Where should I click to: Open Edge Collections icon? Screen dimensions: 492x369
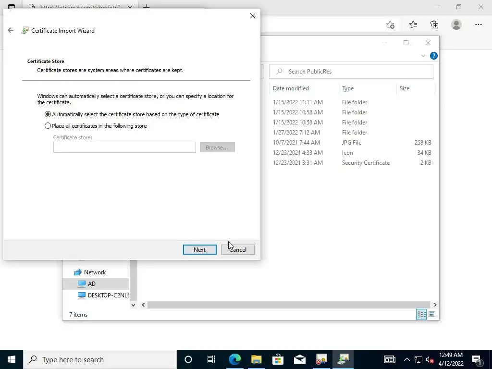coord(434,25)
